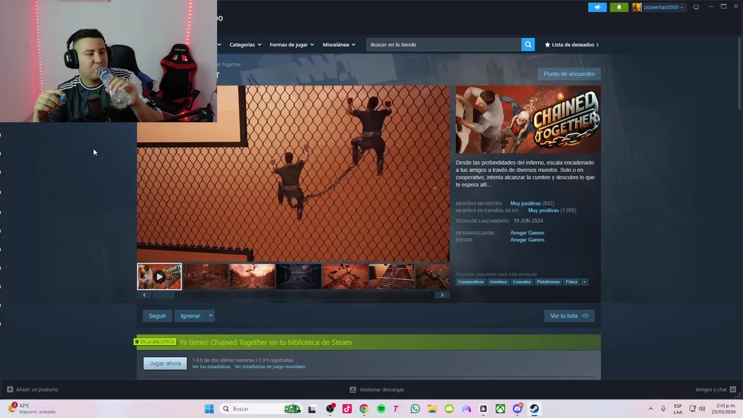
Task: Click the Chained Together header capsule image
Action: coord(528,120)
